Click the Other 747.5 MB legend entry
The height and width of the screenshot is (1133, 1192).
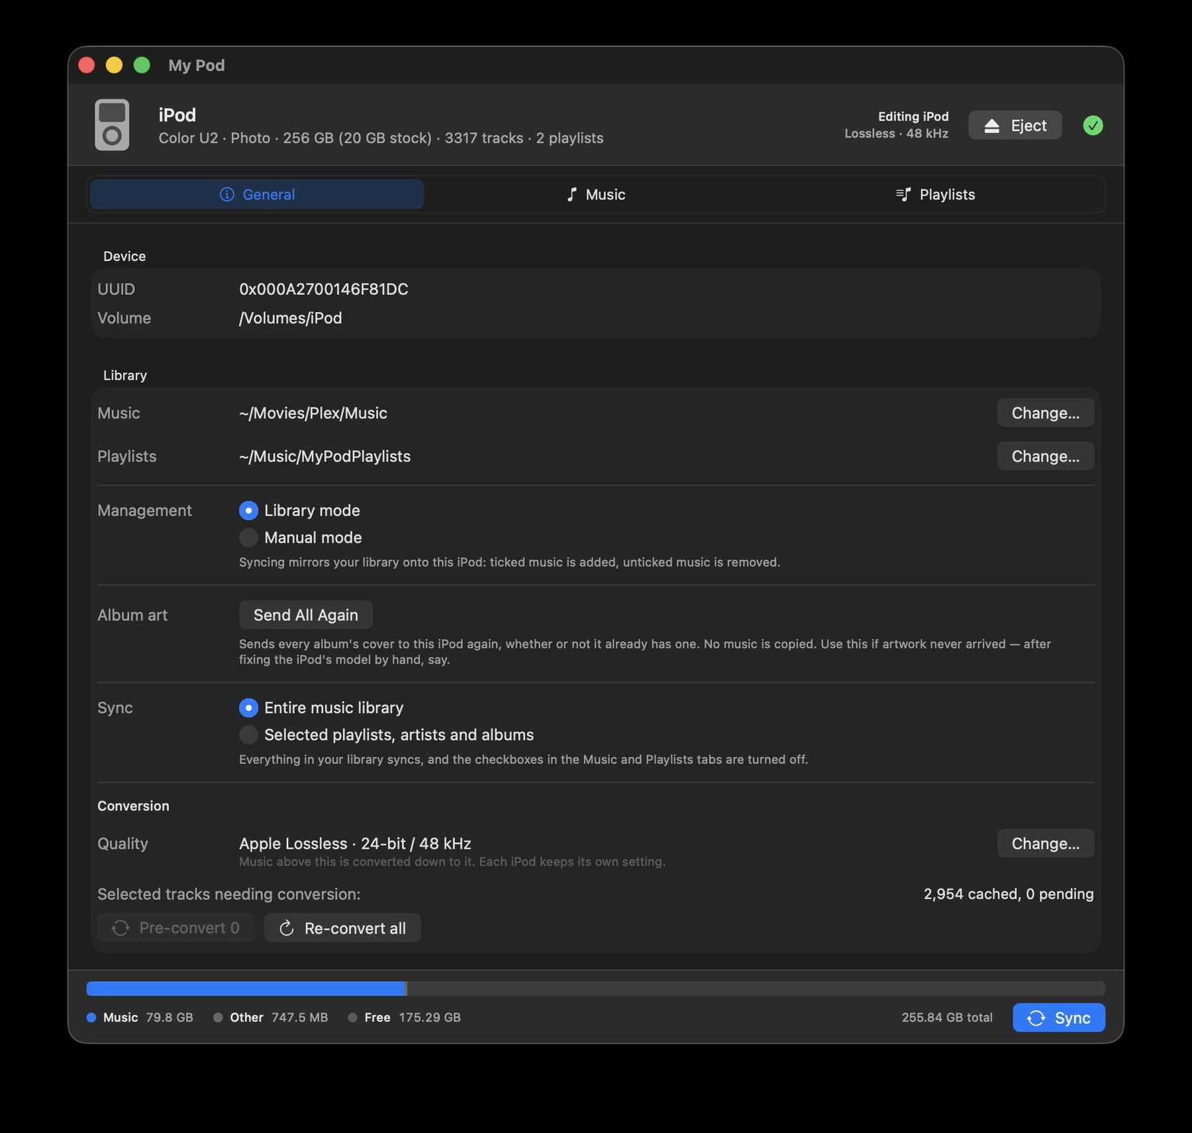270,1017
